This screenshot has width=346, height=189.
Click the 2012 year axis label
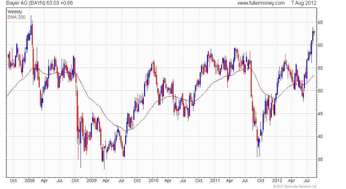point(277,180)
